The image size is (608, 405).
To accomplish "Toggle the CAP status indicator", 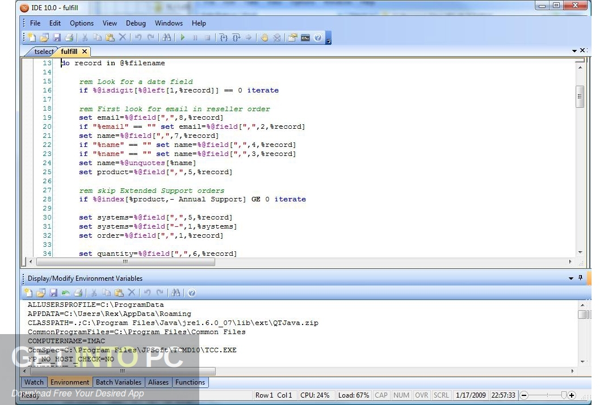I will coord(381,395).
